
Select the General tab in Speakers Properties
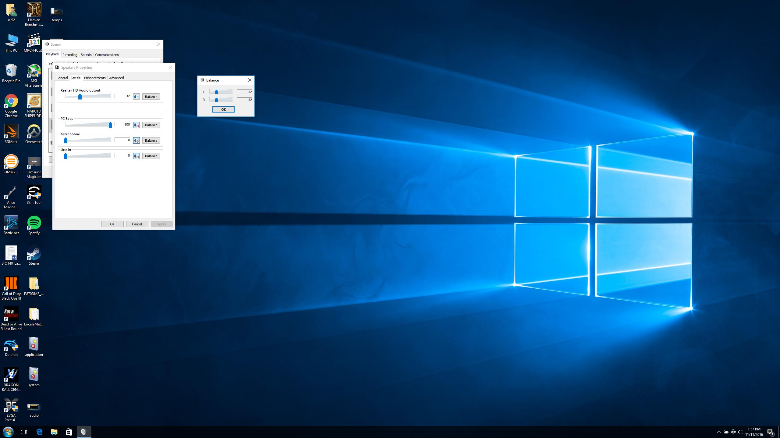(x=62, y=78)
